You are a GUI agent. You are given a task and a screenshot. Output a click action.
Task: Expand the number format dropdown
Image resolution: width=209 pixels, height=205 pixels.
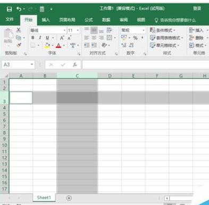tap(144, 30)
